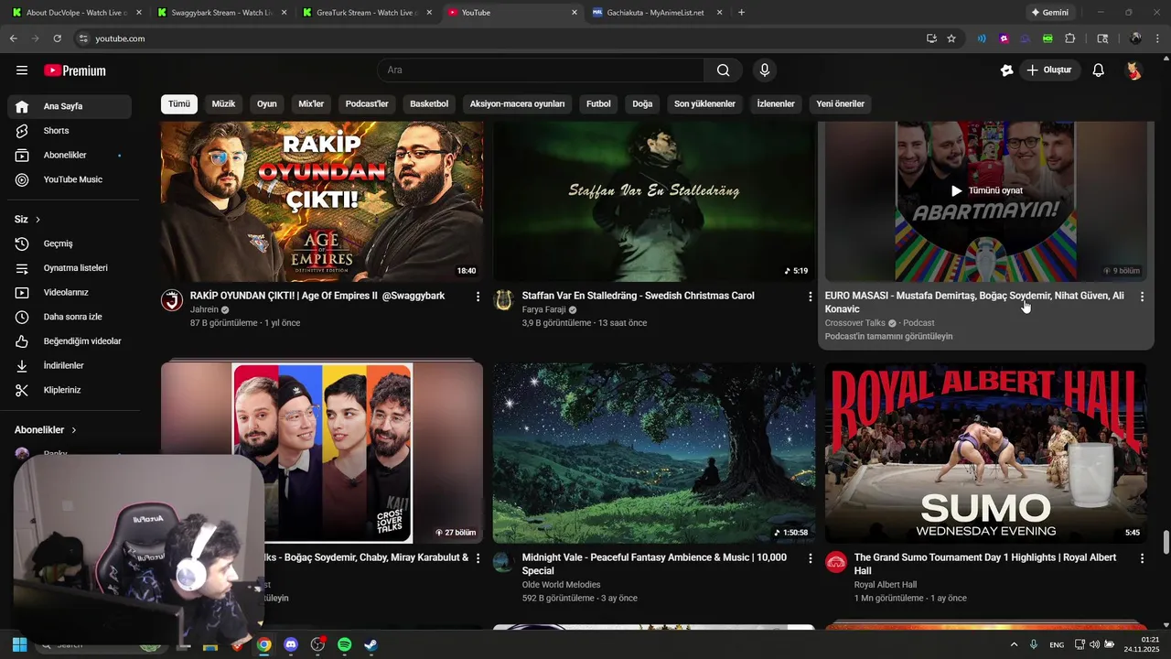
Task: Open Shorts from the sidebar
Action: 70,131
